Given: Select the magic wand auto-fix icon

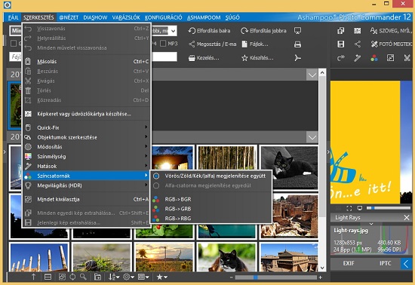Looking at the screenshot, I should coord(358,58).
